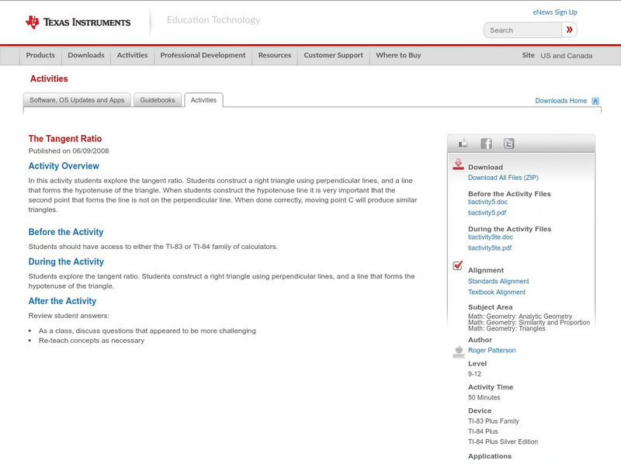Open the Customer Support menu
The image size is (621, 464).
point(332,55)
